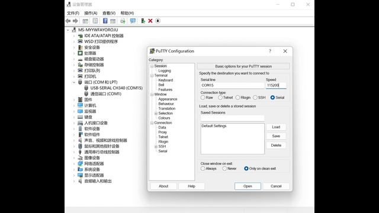Open the 查看(V) menu

pyautogui.click(x=109, y=13)
